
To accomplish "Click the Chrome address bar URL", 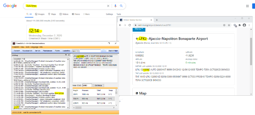I will [154, 25].
